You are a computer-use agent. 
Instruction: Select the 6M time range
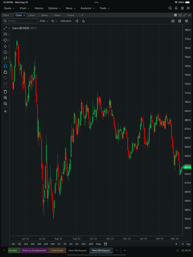point(46,244)
